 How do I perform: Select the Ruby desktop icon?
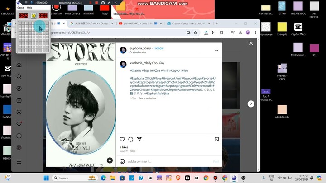point(105,10)
